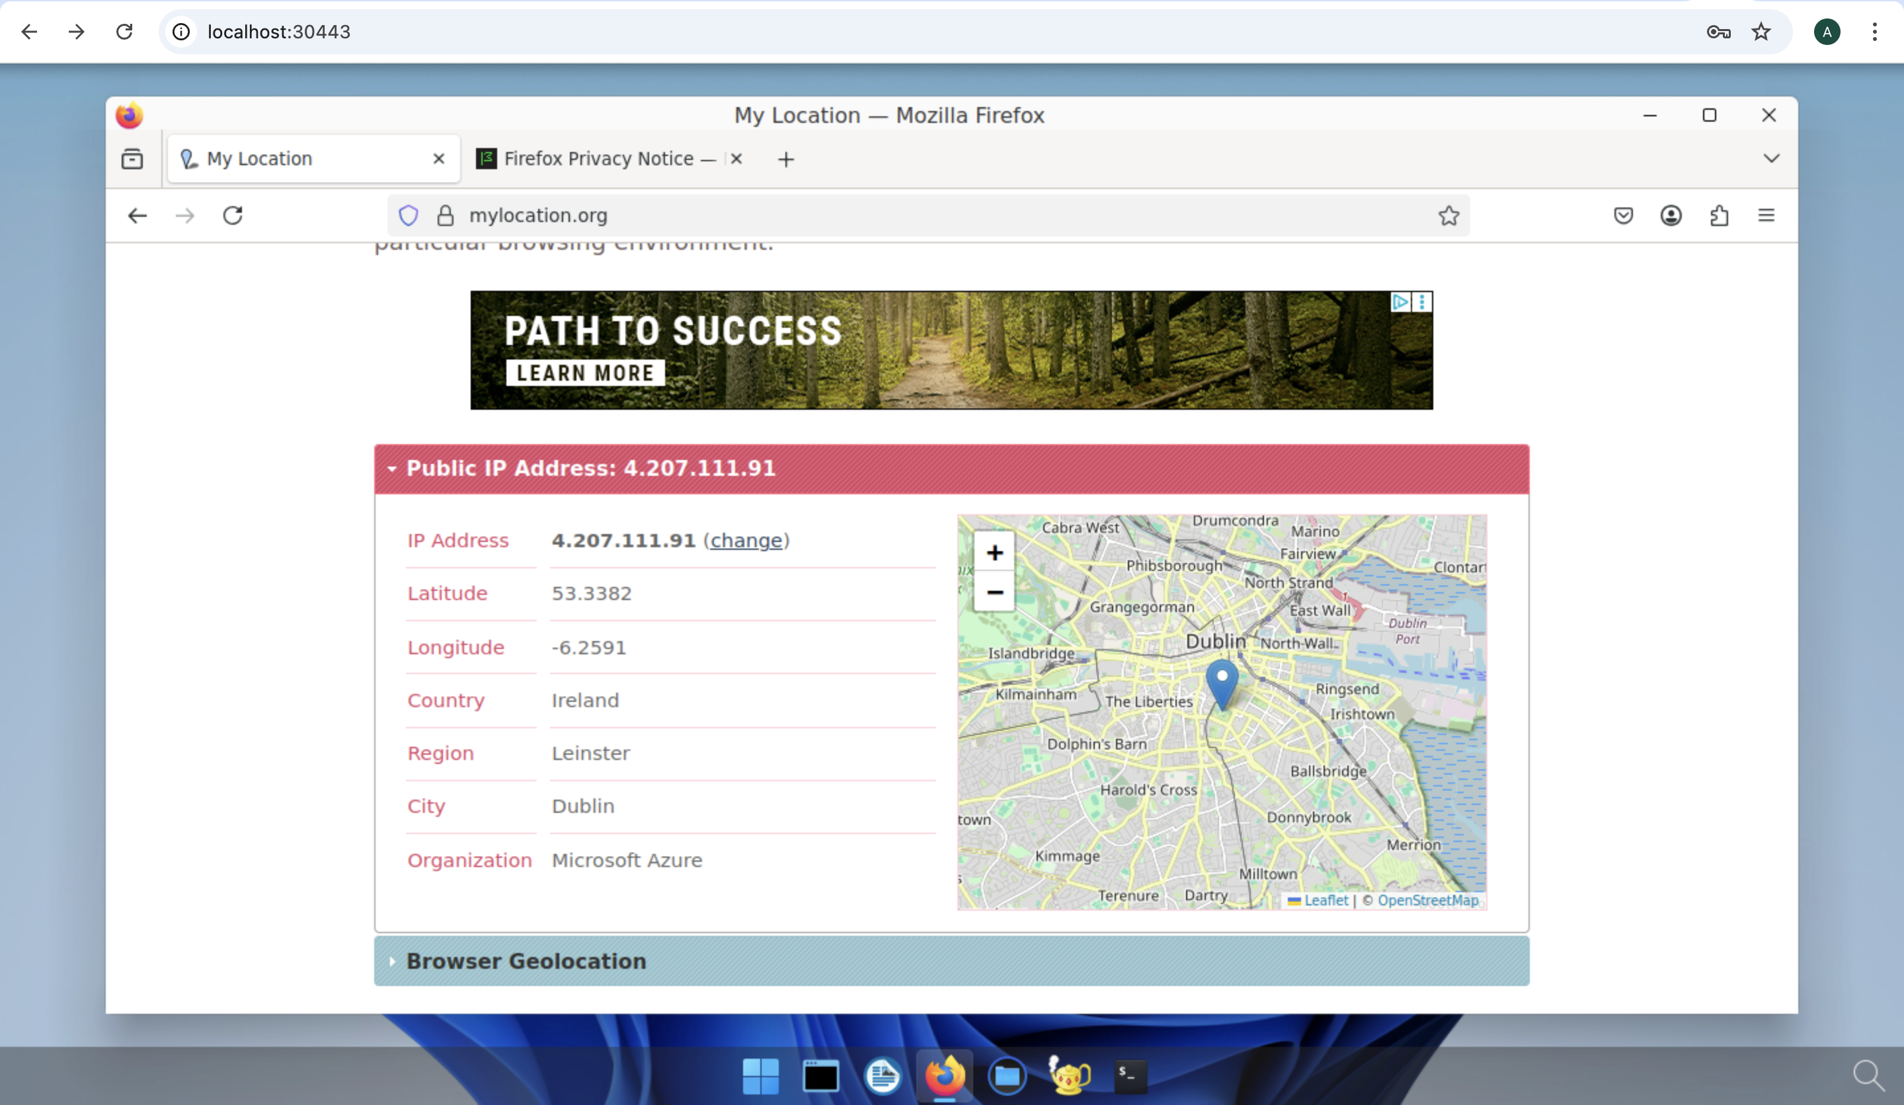This screenshot has width=1904, height=1105.
Task: Expand Browser Geolocation section
Action: click(526, 962)
